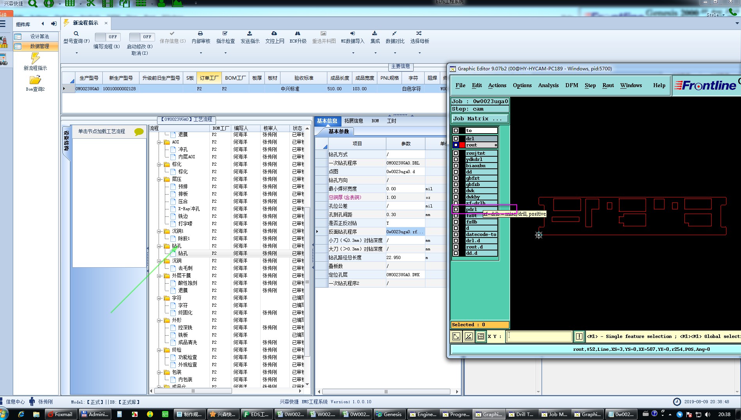741x420 pixels.
Task: Click the 内部审核 printer icon
Action: point(200,34)
